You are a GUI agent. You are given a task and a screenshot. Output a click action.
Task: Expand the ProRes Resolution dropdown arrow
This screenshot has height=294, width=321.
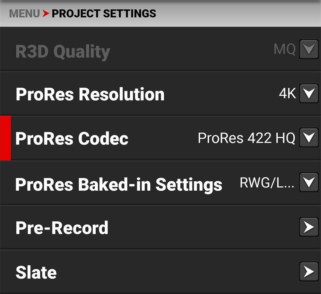(x=309, y=94)
